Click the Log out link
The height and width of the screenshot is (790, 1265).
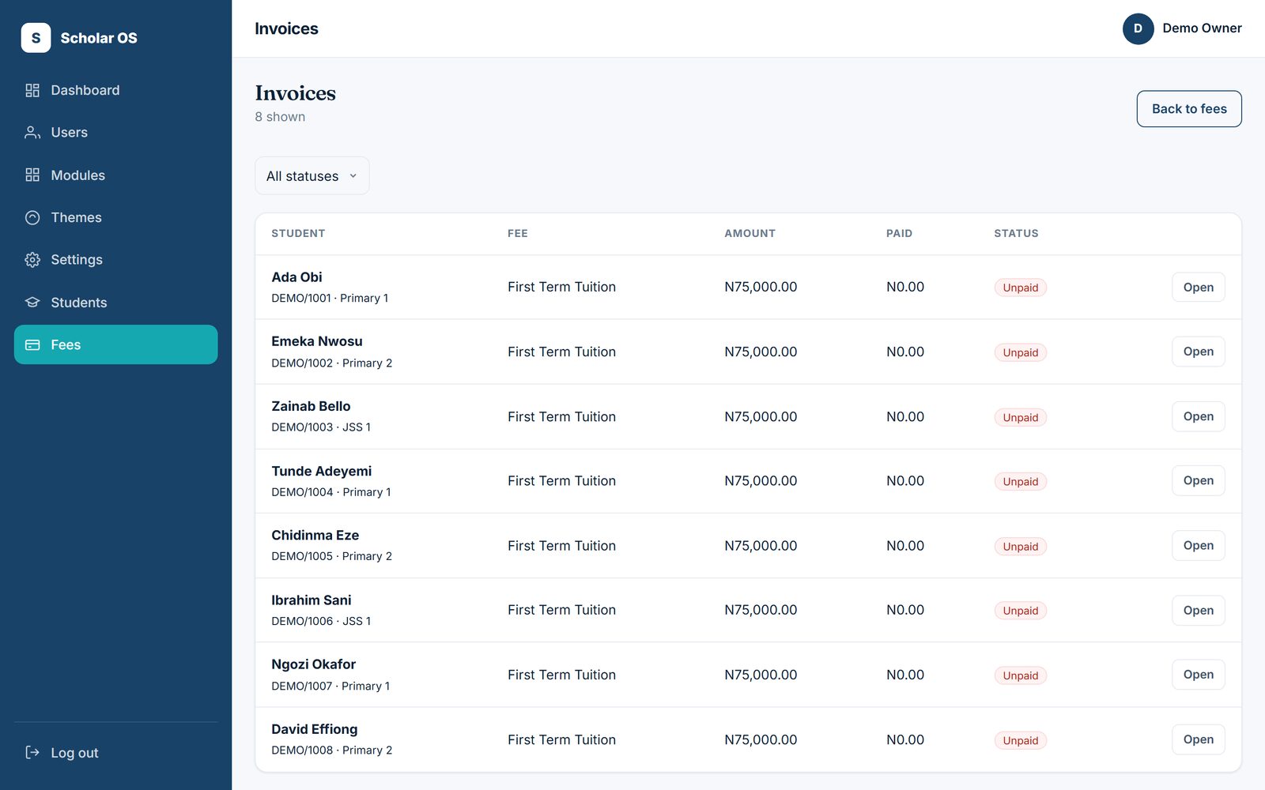115,752
